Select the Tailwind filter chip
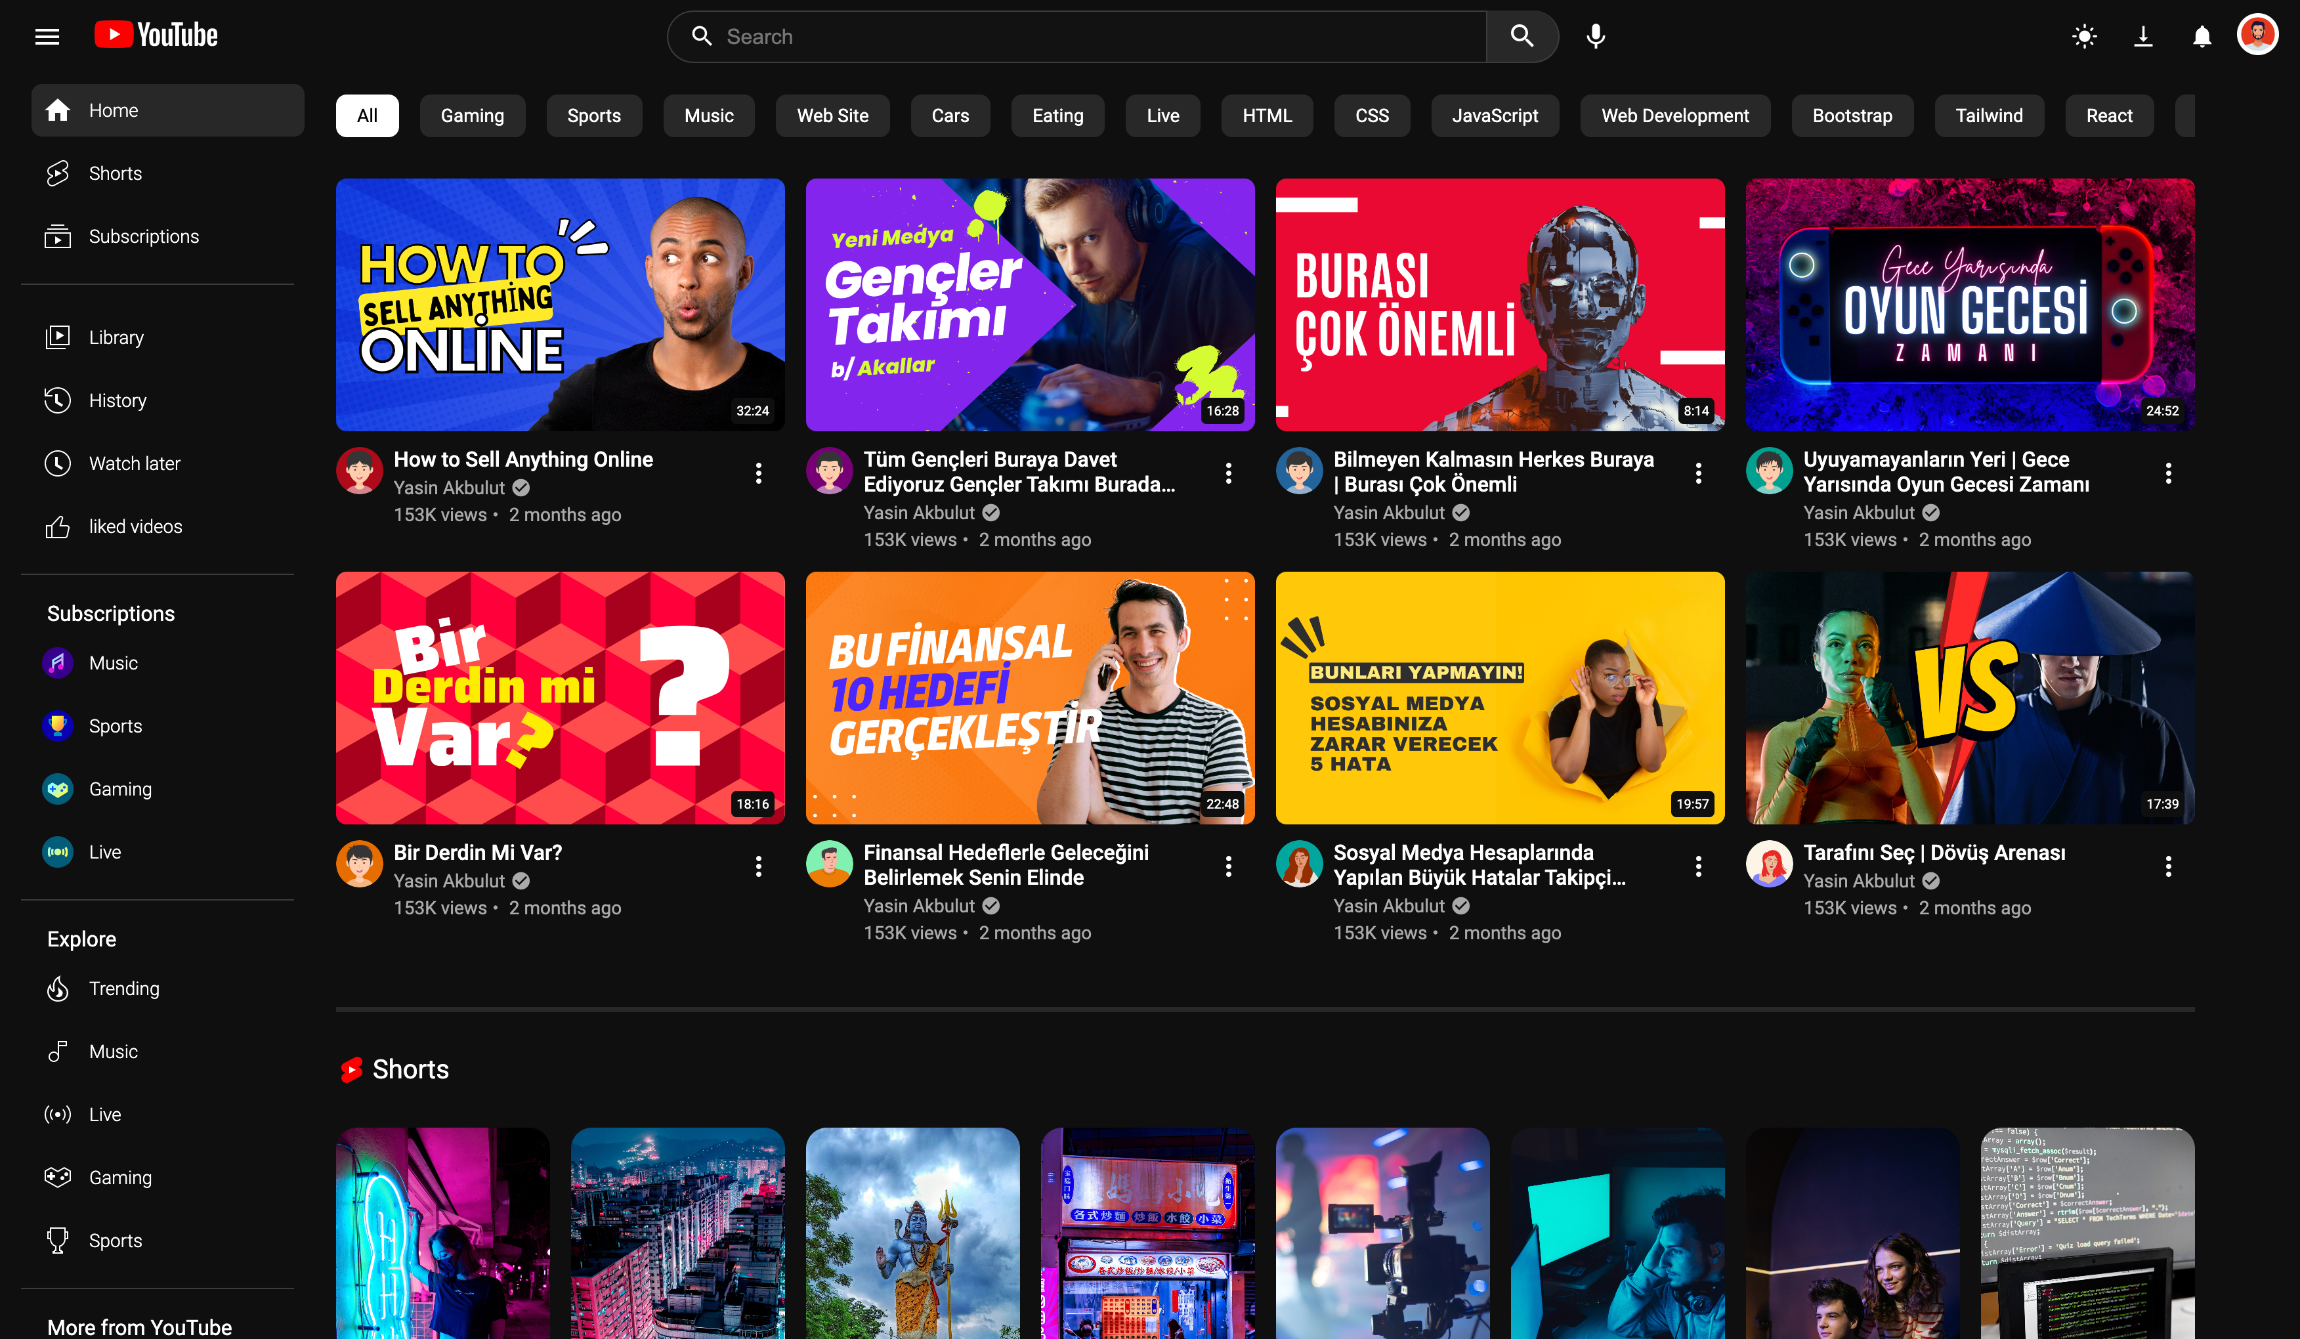Screen dimensions: 2300x1339 1989,116
